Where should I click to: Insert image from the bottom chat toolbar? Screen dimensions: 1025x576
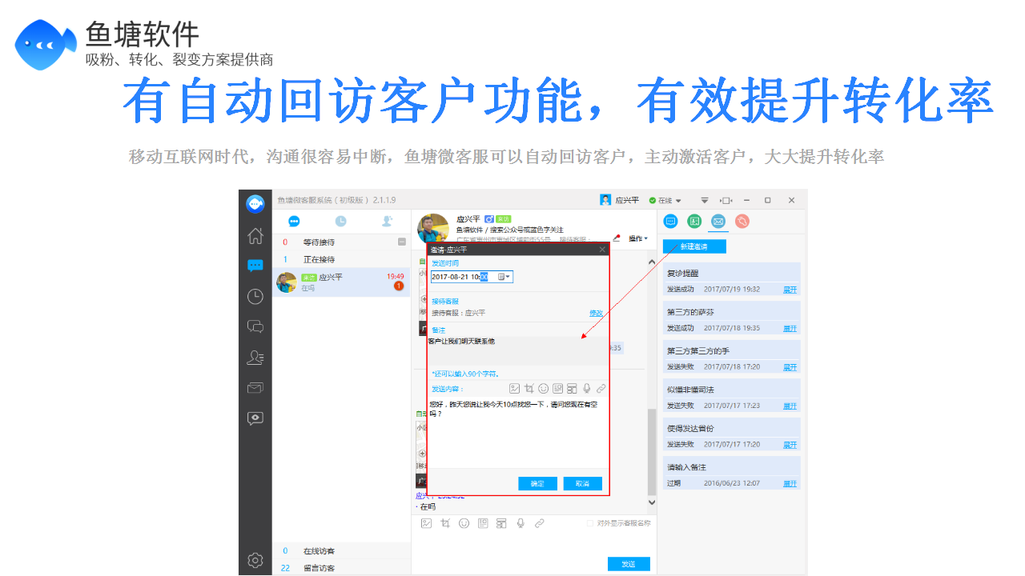point(426,523)
